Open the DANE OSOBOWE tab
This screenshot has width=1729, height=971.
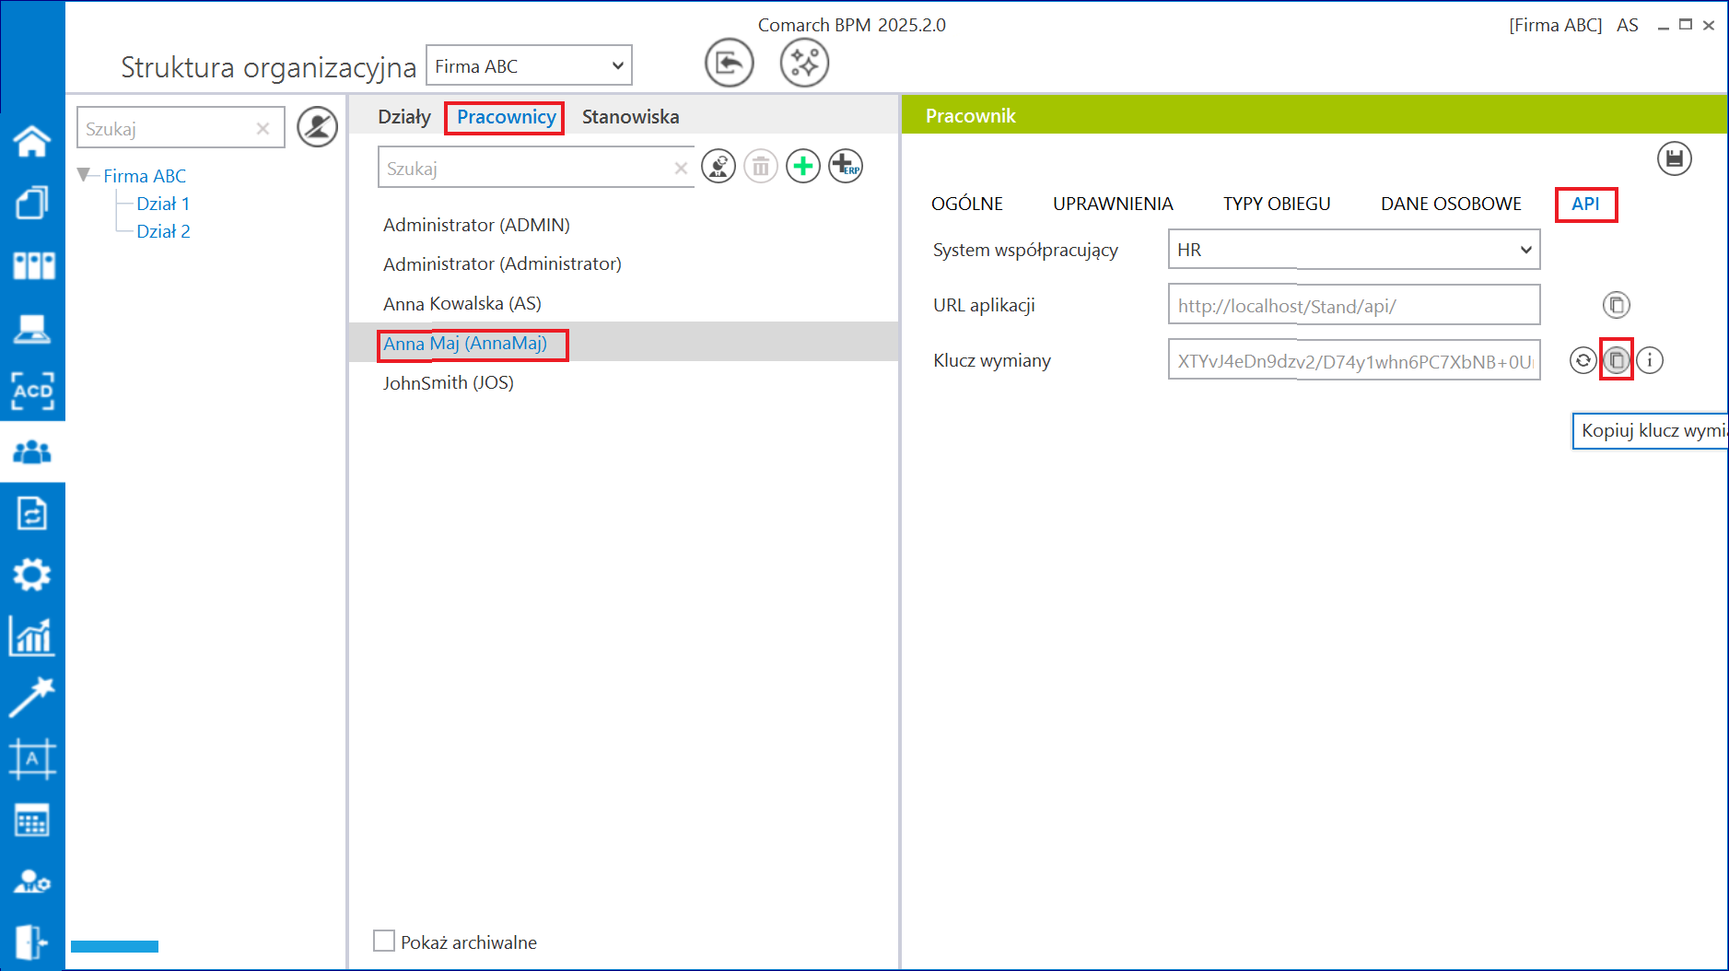click(1451, 204)
